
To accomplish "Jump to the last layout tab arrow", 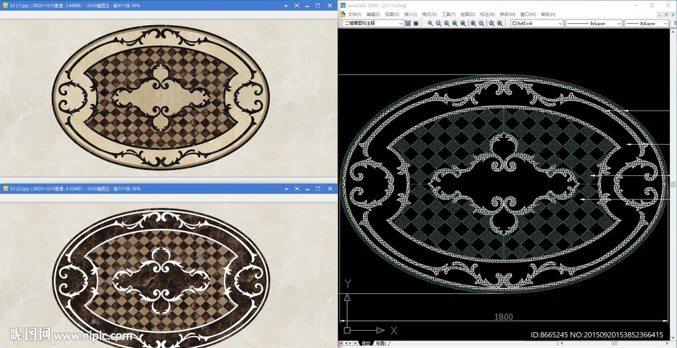I will coord(355,343).
